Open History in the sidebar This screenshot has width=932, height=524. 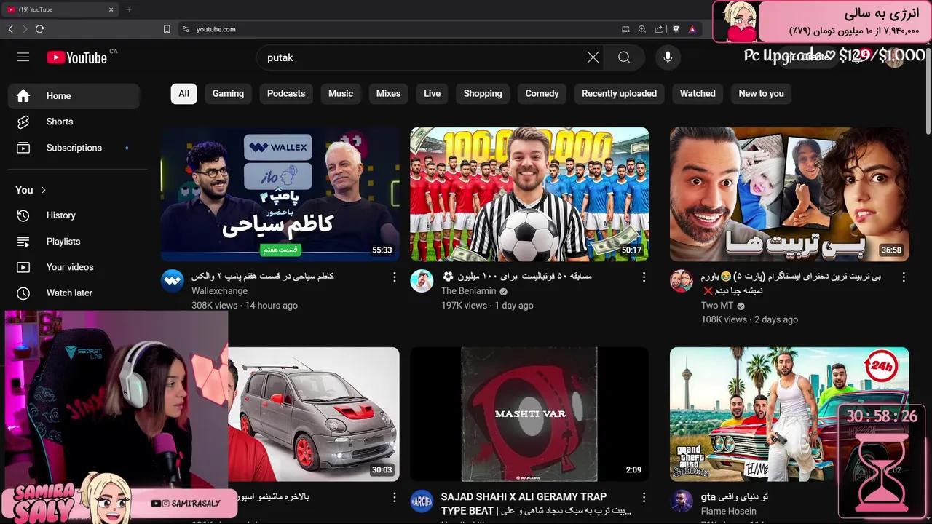(74, 215)
